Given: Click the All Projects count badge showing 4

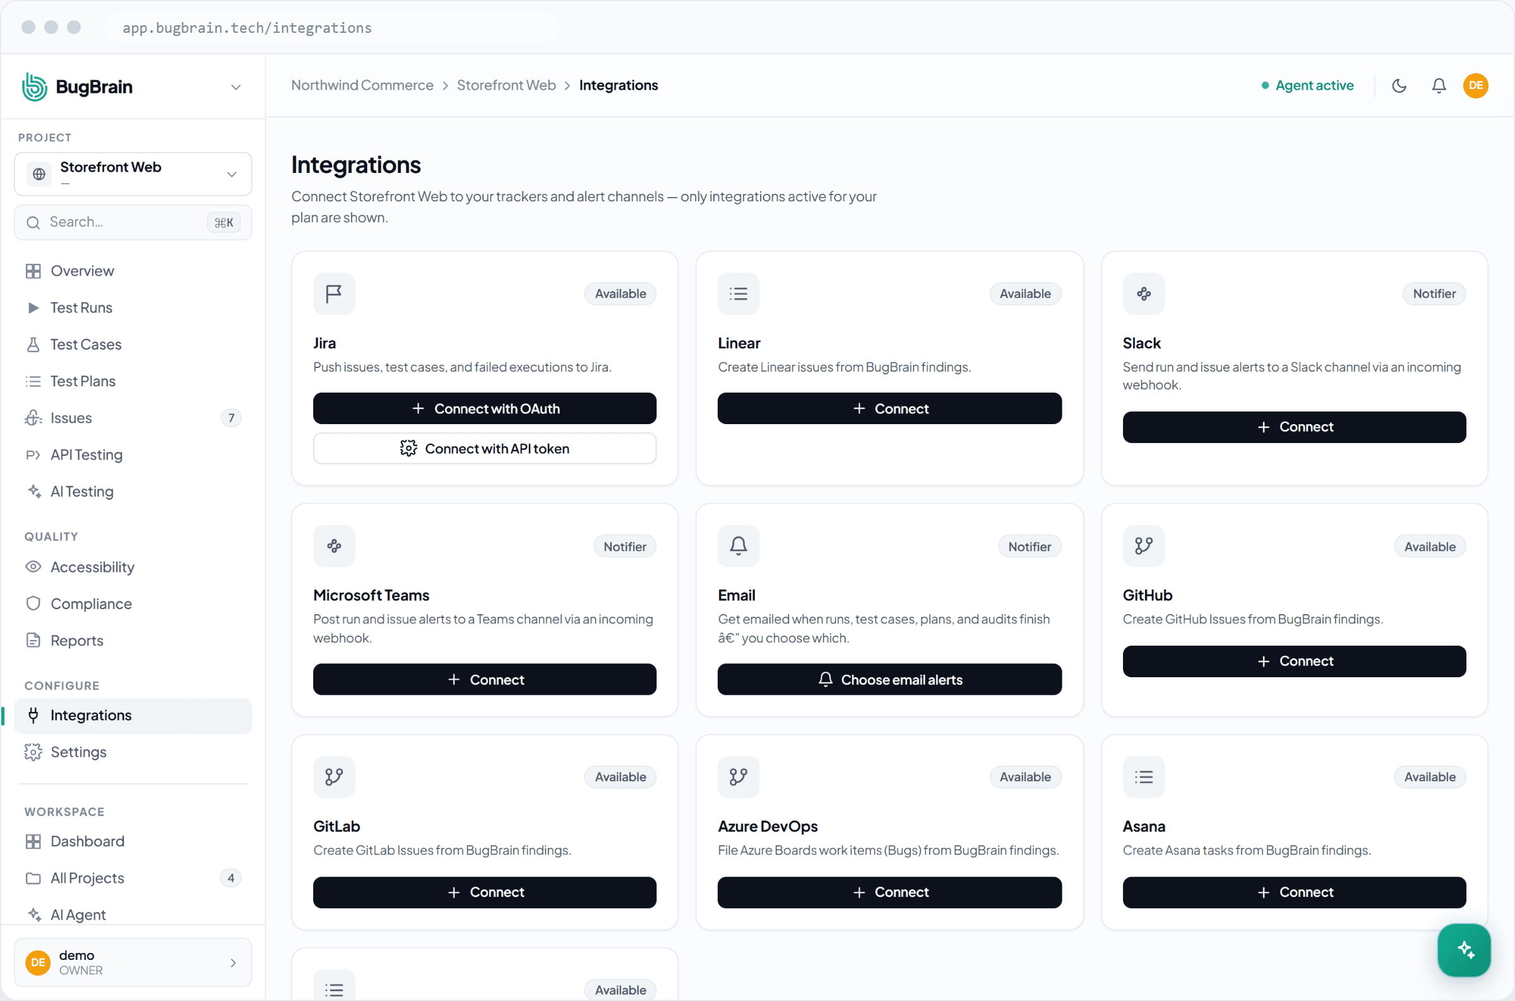Looking at the screenshot, I should (x=231, y=878).
